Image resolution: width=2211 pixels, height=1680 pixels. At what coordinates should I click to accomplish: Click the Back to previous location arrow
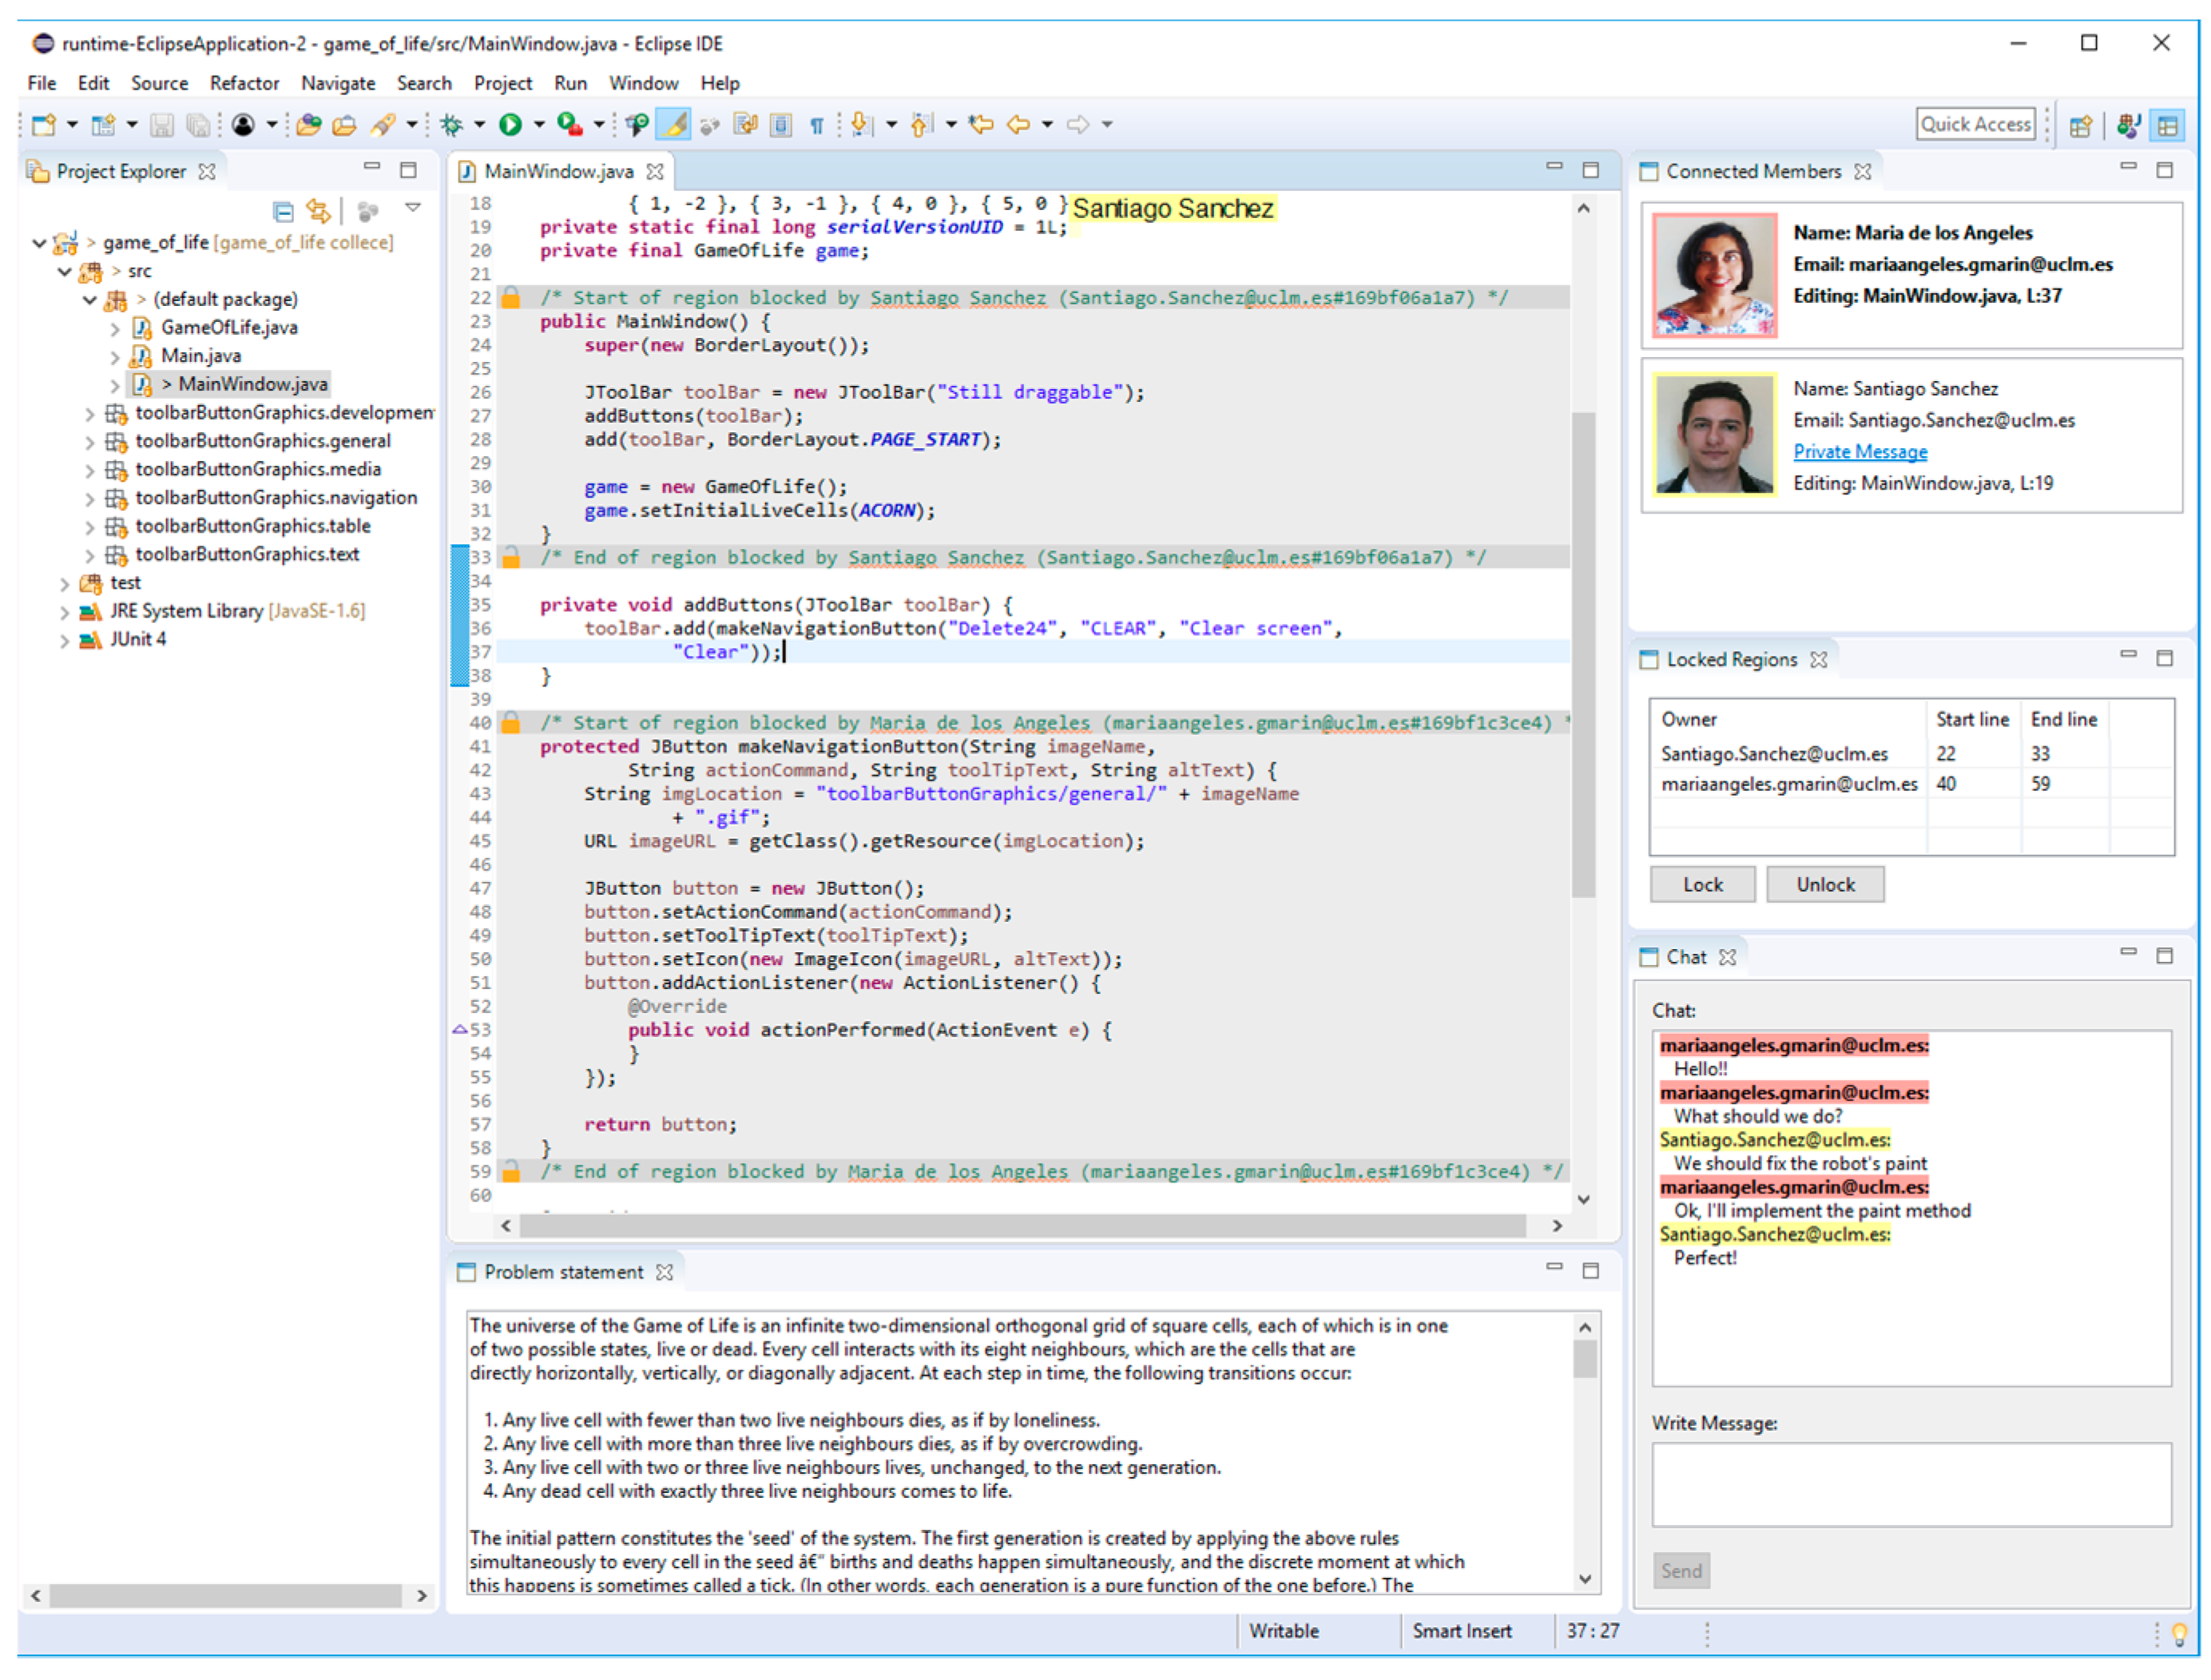pos(1018,124)
